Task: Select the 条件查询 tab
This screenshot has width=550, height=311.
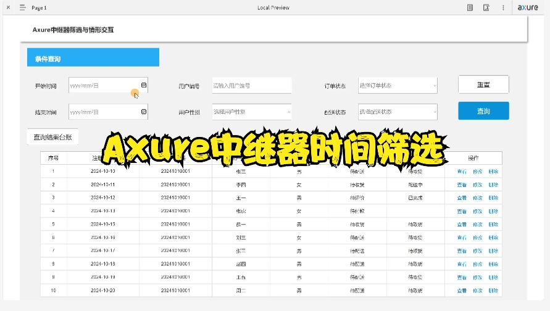Action: point(93,57)
